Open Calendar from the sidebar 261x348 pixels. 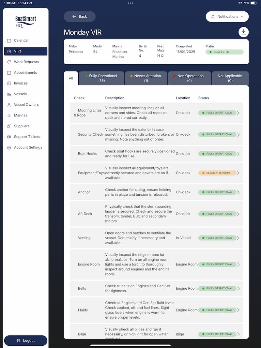[x=21, y=40]
